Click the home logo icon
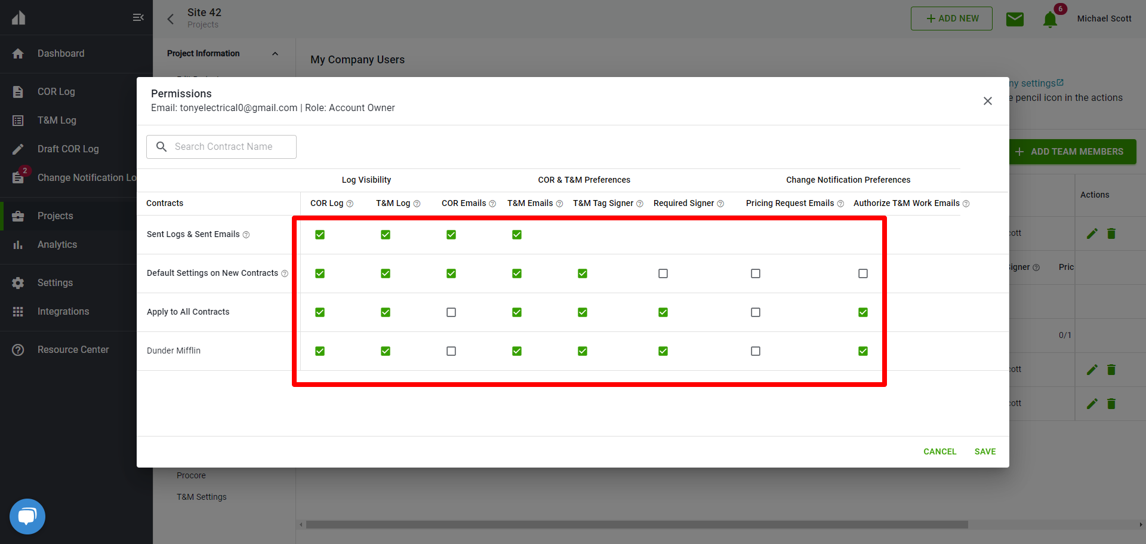 tap(19, 17)
